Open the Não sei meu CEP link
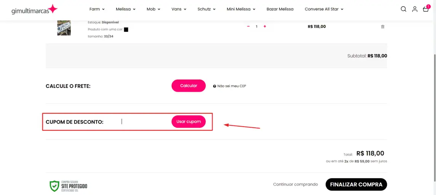The height and width of the screenshot is (195, 436). [x=232, y=86]
